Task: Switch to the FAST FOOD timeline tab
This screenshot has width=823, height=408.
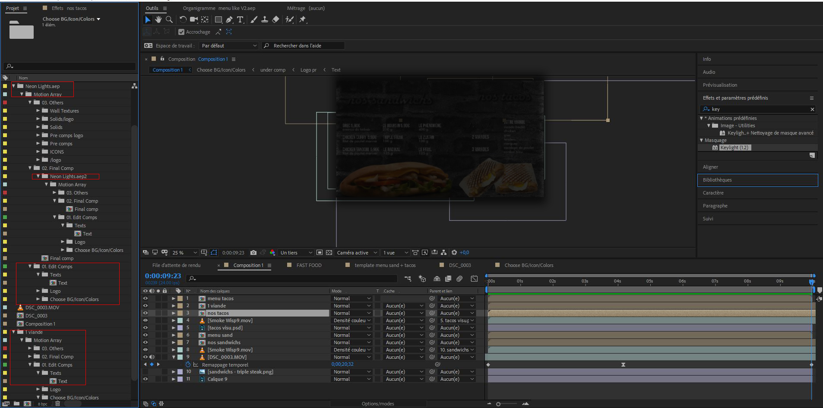Action: (x=309, y=265)
